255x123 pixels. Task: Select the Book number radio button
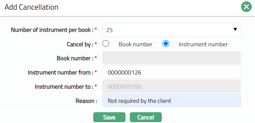pos(106,44)
